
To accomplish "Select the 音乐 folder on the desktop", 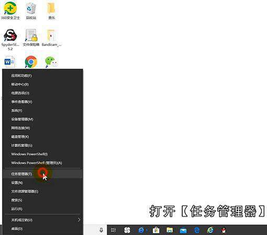I will pyautogui.click(x=51, y=10).
